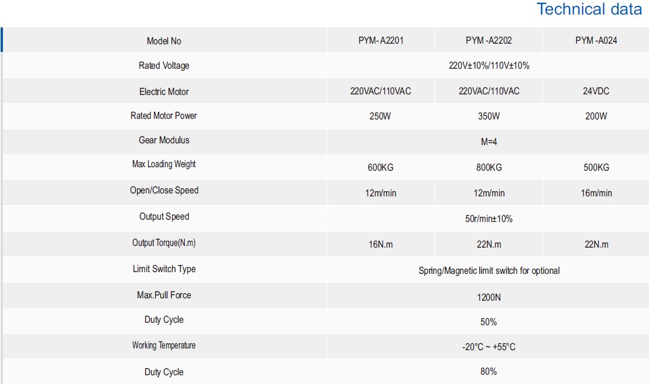Select the M=4 gear modulus value
This screenshot has width=649, height=384.
[489, 142]
